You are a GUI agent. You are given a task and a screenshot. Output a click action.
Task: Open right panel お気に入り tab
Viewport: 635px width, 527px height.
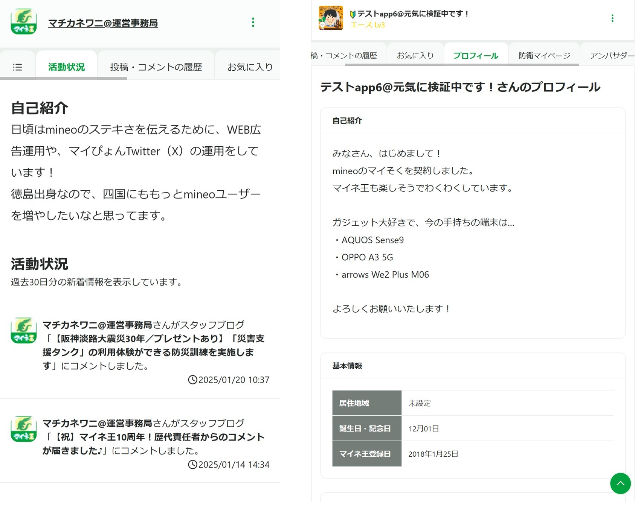[x=415, y=56]
